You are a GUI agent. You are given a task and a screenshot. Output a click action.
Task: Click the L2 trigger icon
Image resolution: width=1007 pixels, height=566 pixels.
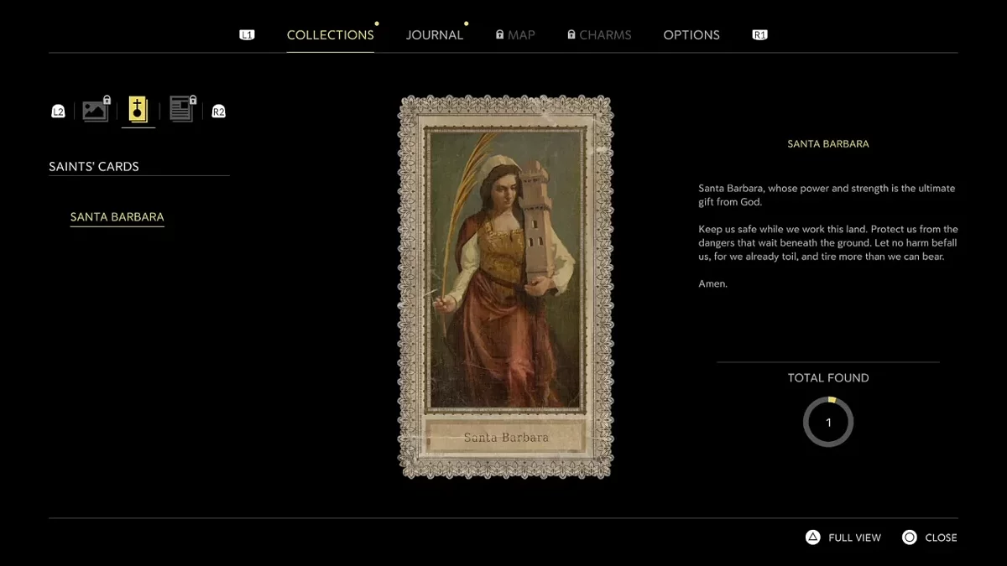coord(58,111)
